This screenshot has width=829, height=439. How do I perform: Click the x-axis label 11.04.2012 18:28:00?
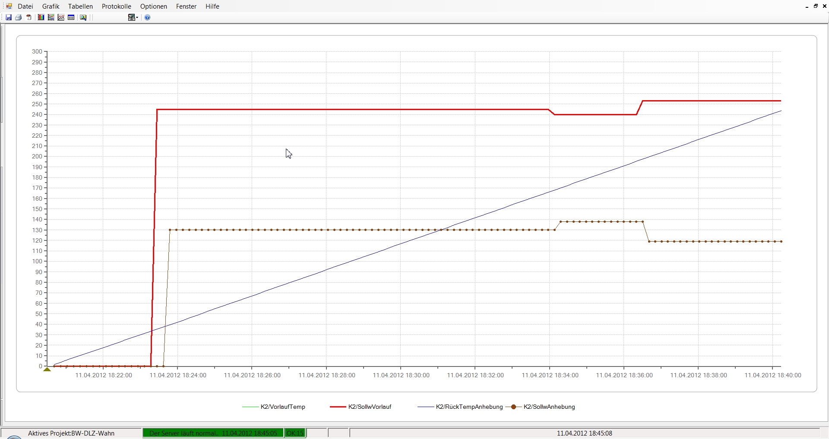[327, 376]
